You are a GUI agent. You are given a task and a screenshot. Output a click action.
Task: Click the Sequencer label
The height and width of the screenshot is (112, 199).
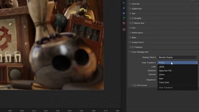pyautogui.click(x=151, y=80)
